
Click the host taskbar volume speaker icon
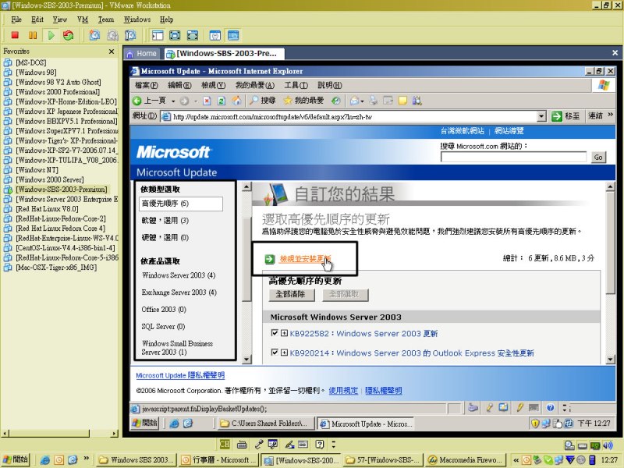608,445
